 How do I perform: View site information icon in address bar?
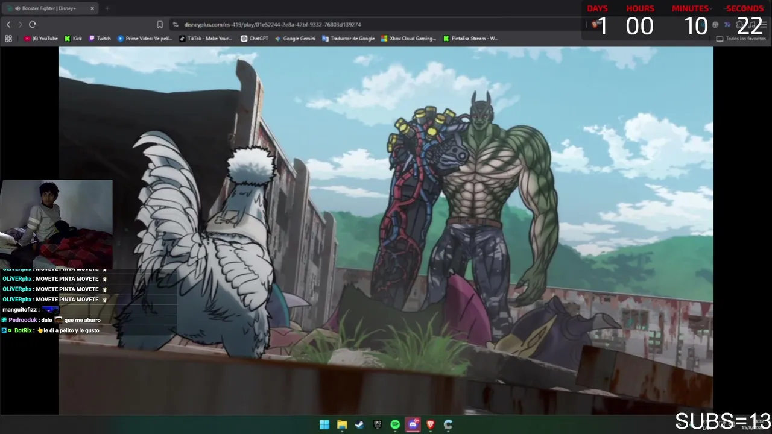click(x=176, y=24)
